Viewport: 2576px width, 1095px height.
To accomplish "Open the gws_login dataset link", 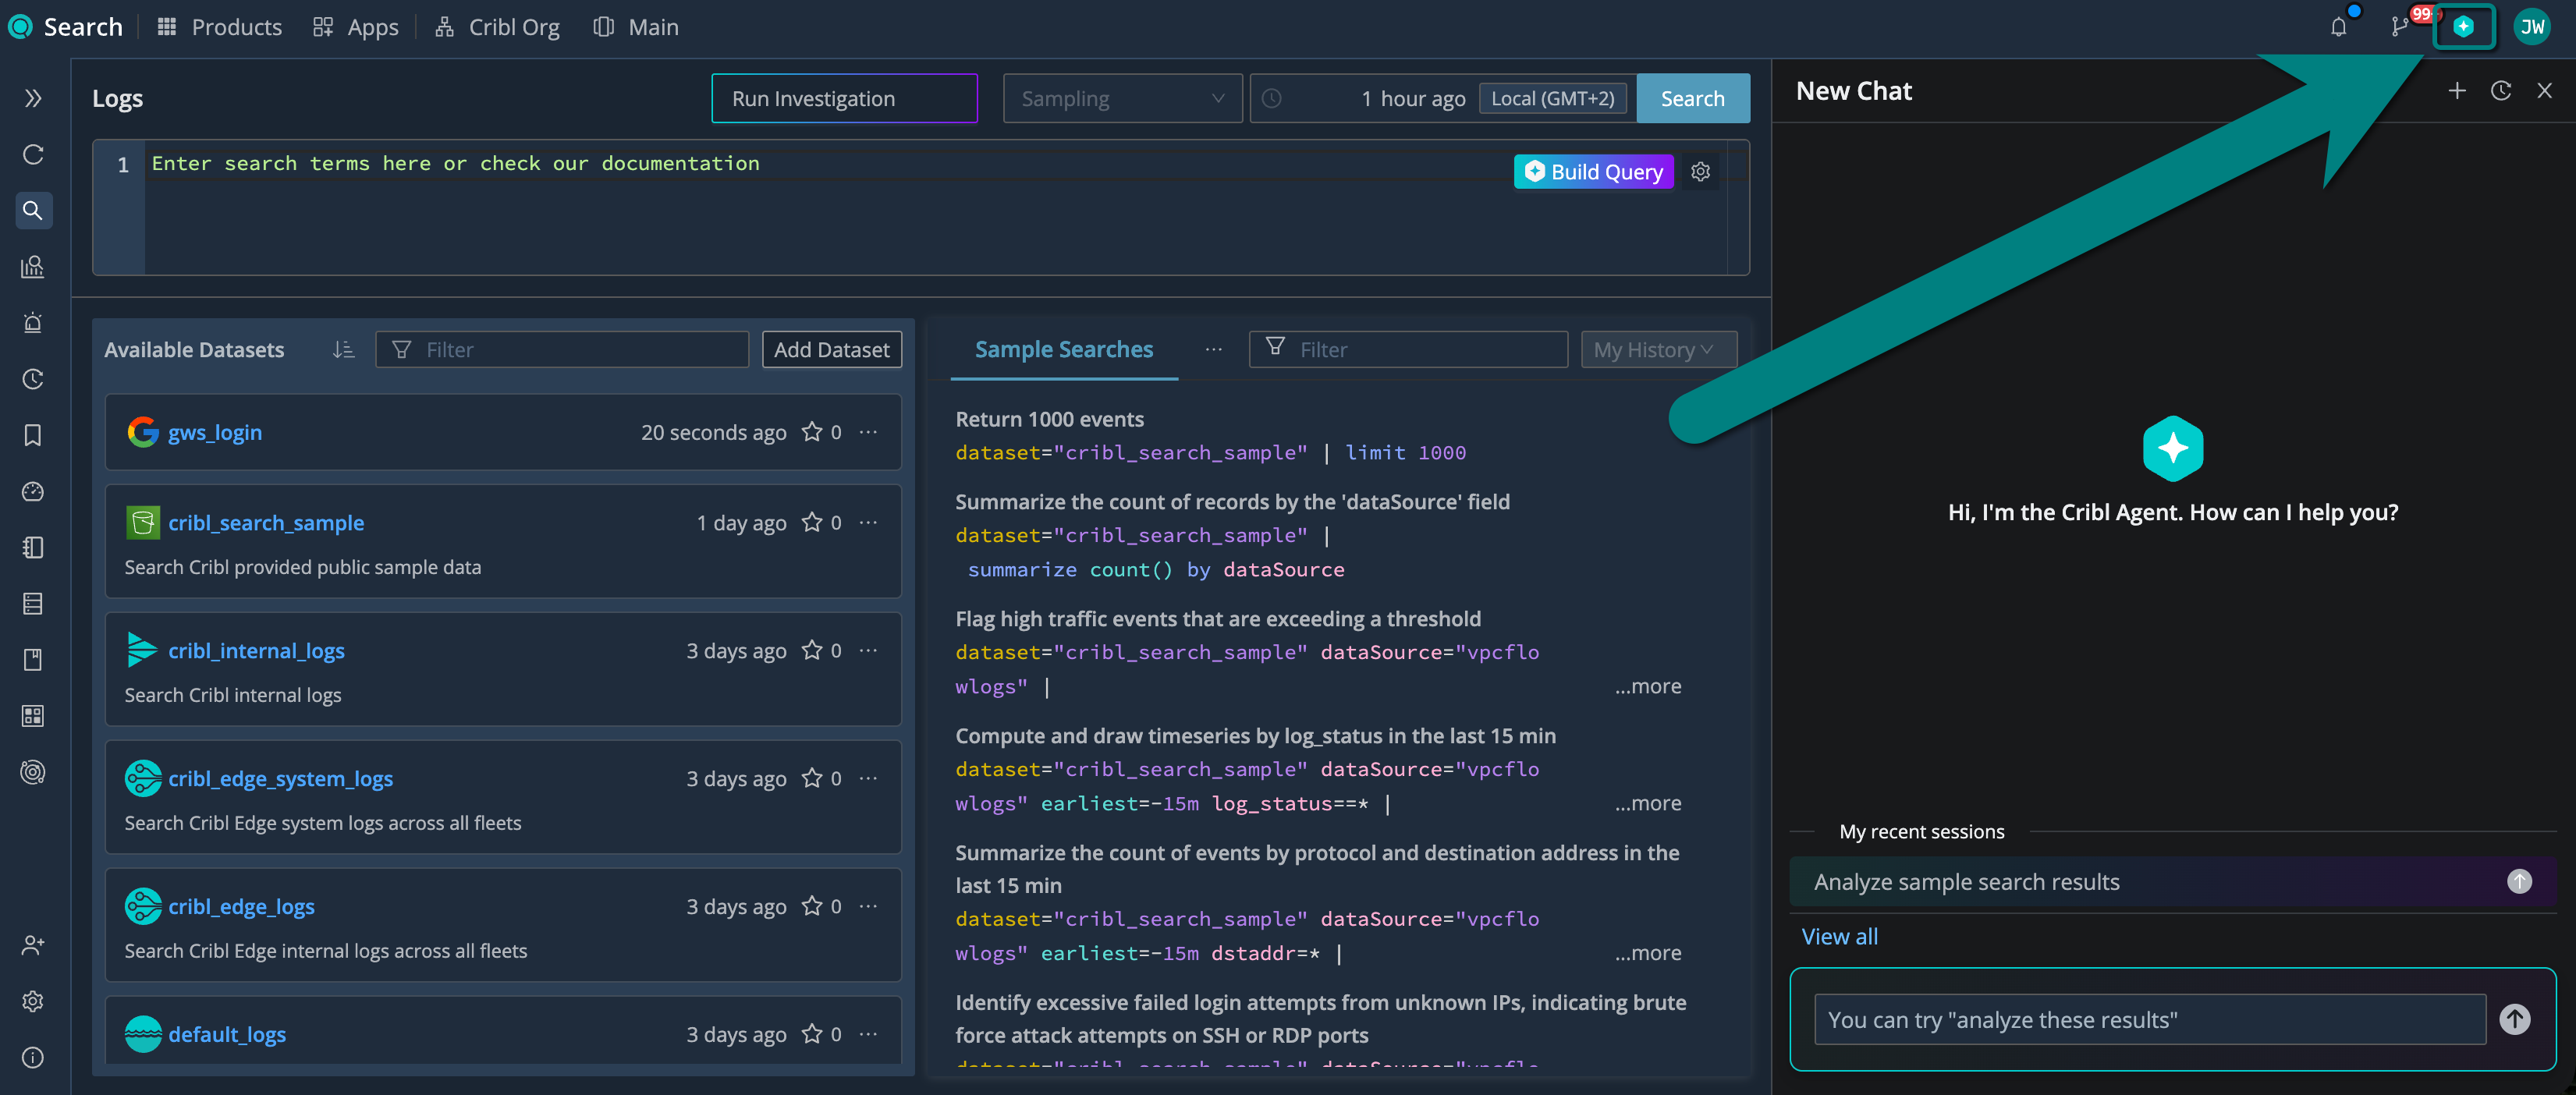I will [215, 433].
